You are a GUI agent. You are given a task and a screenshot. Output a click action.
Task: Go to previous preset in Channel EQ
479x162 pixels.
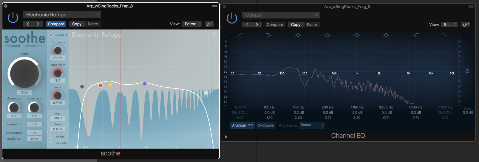tap(247, 24)
